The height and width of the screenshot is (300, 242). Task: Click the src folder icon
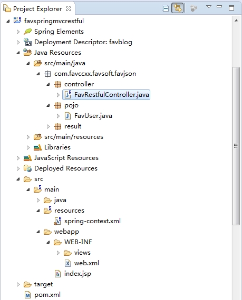point(27,179)
